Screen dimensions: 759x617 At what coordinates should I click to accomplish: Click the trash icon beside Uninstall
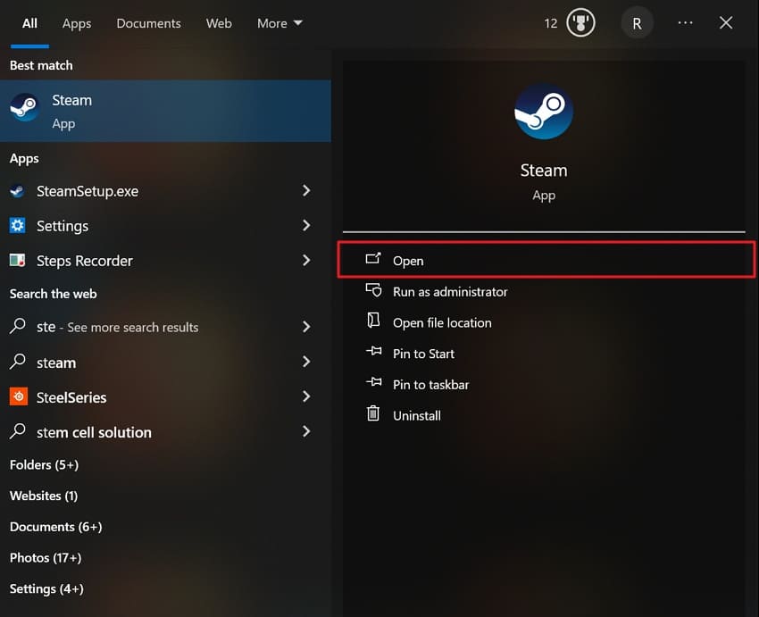coord(373,414)
